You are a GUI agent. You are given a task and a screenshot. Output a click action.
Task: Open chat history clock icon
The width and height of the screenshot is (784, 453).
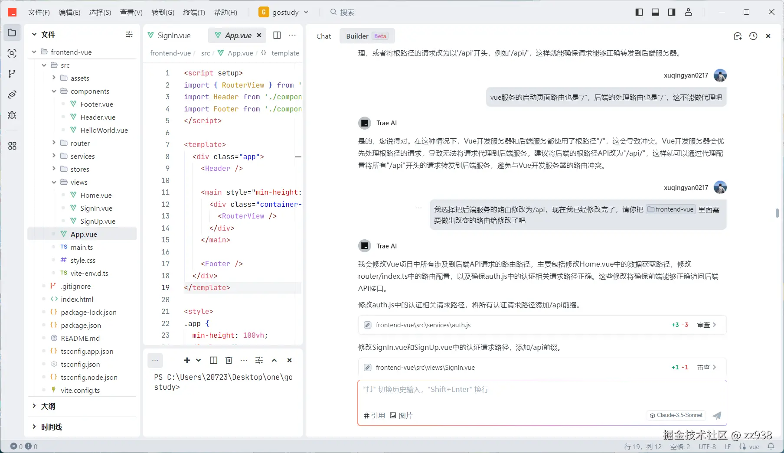pos(753,36)
